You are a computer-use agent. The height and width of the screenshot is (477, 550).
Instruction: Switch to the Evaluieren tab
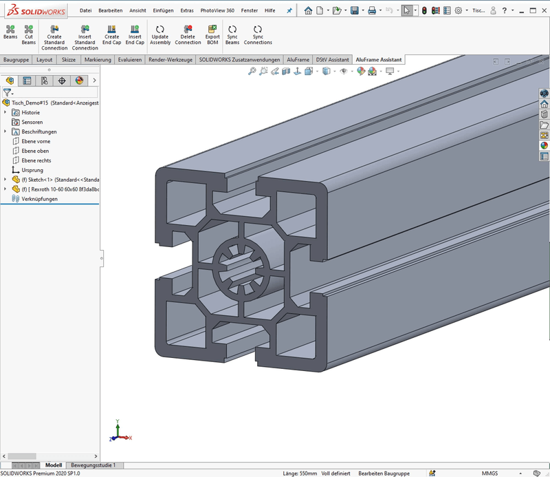pos(129,60)
